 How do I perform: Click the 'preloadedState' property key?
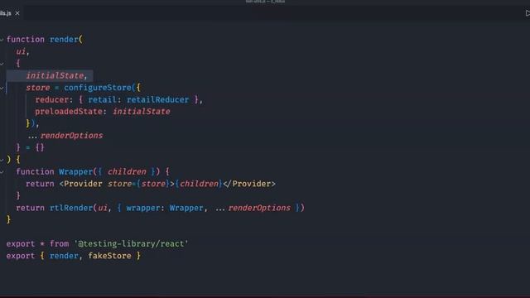tap(69, 112)
